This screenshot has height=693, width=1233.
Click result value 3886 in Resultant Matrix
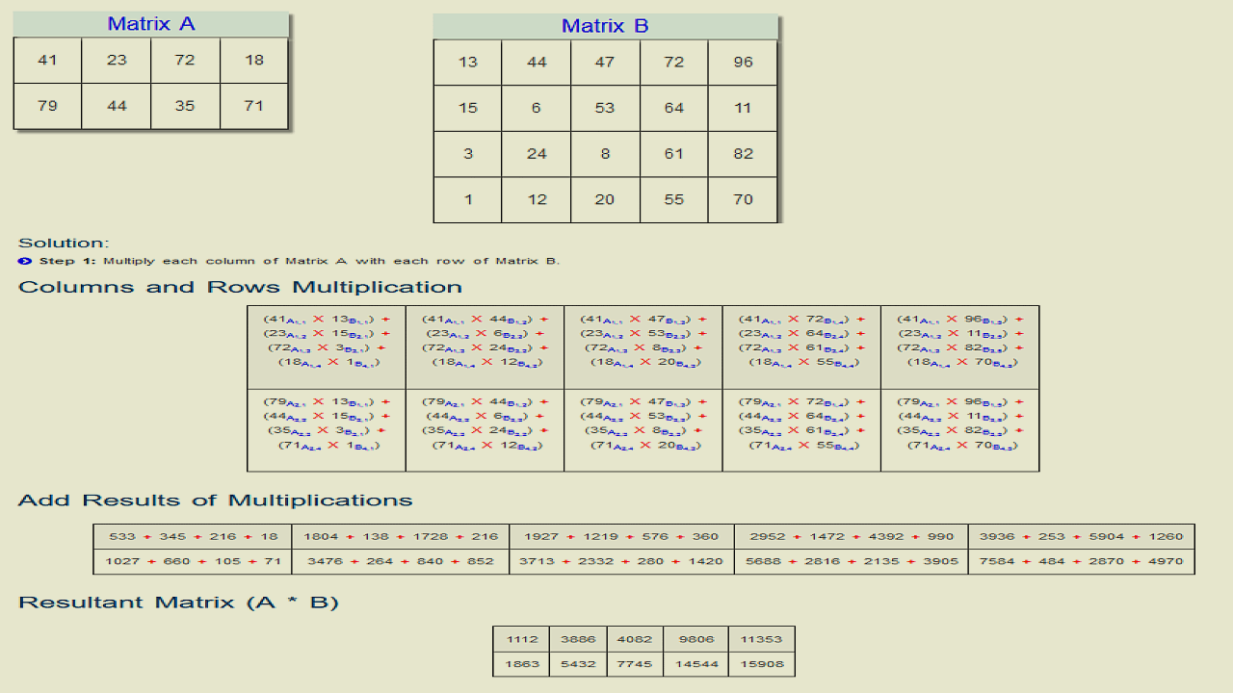578,639
